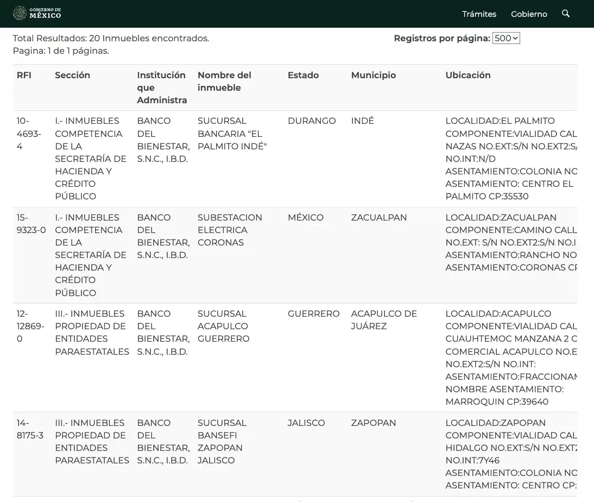Image resolution: width=594 pixels, height=502 pixels.
Task: Click the Municipio column header
Action: [x=373, y=76]
